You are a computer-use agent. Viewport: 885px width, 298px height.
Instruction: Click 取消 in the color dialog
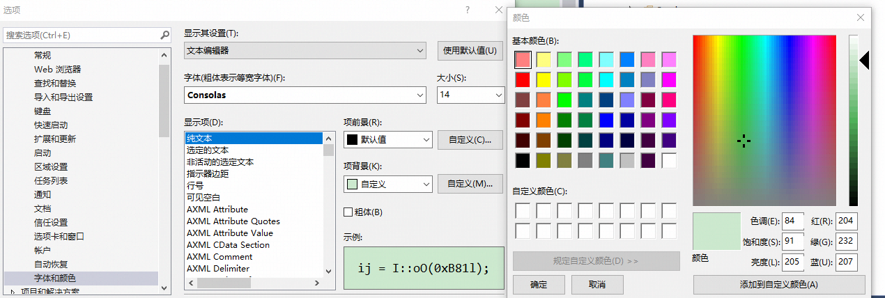(597, 285)
